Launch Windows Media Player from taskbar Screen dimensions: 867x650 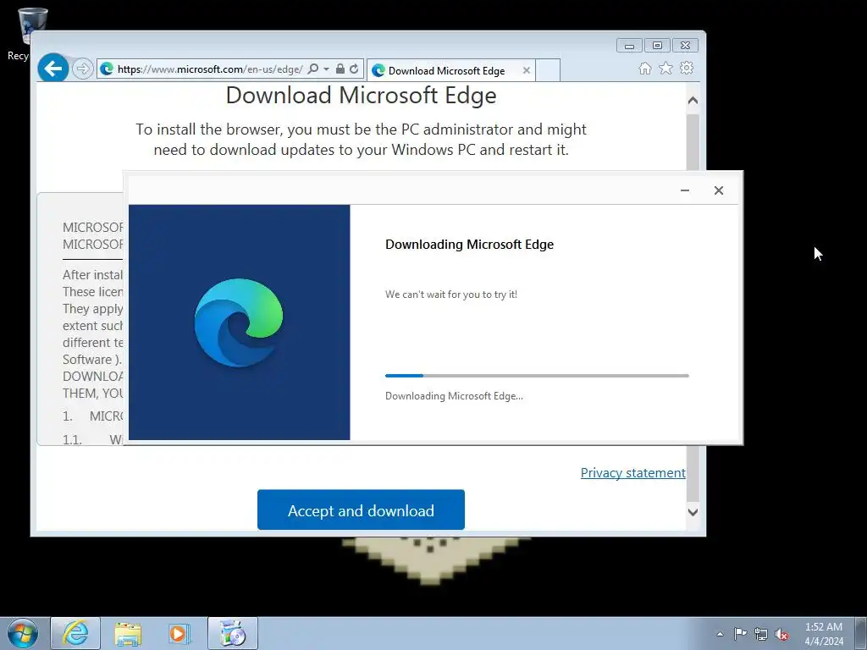179,633
